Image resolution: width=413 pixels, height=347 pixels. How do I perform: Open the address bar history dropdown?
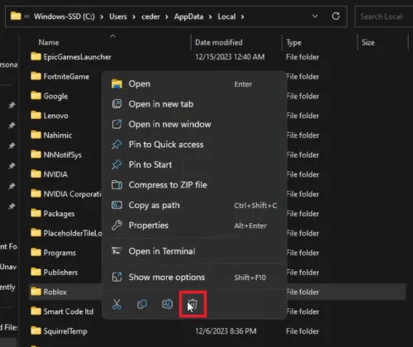315,17
